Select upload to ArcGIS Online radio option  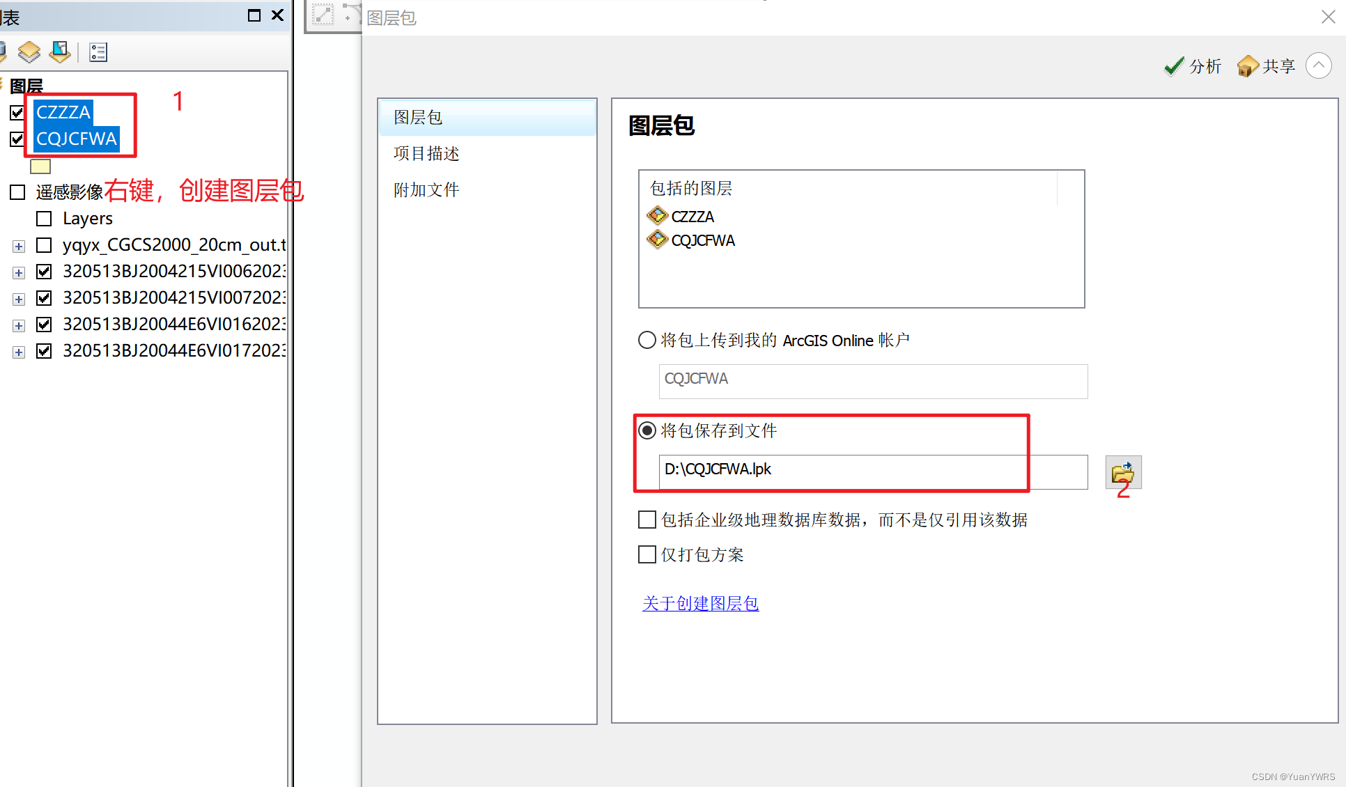(647, 340)
